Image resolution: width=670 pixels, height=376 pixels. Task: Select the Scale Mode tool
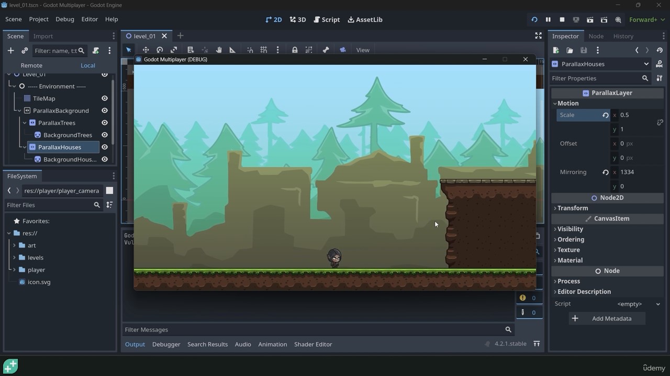coord(174,50)
